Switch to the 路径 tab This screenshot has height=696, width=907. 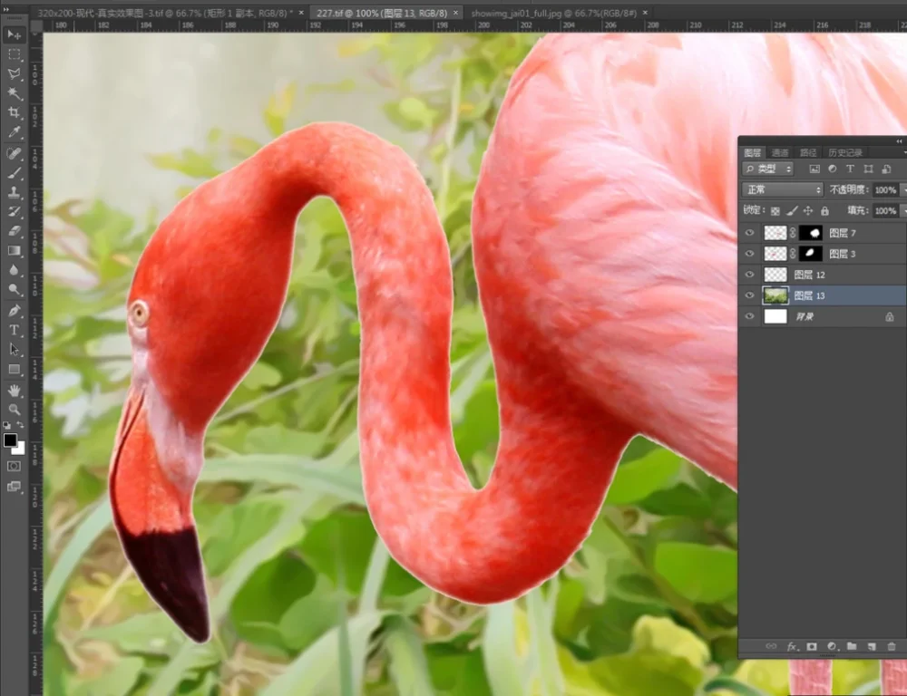coord(807,152)
